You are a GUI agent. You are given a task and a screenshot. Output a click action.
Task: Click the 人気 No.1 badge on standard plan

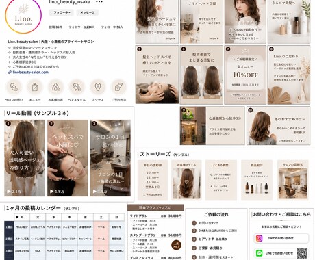click(176, 245)
